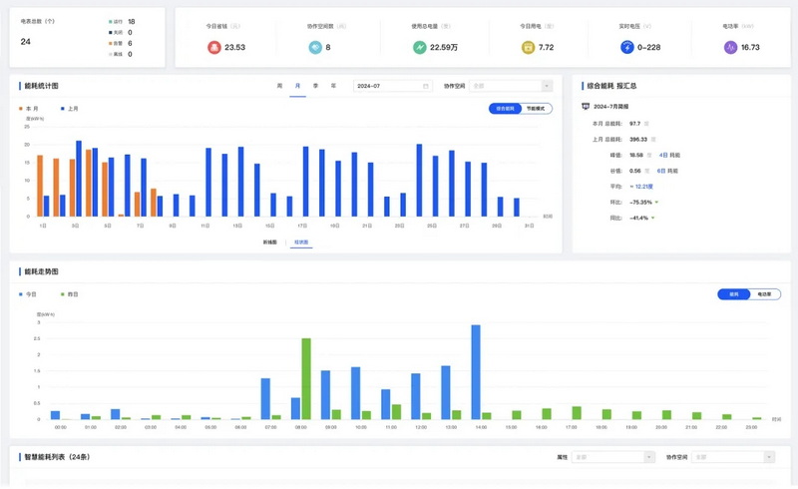Click the blue 实时电压 gauge icon
The width and height of the screenshot is (798, 489).
tap(627, 47)
